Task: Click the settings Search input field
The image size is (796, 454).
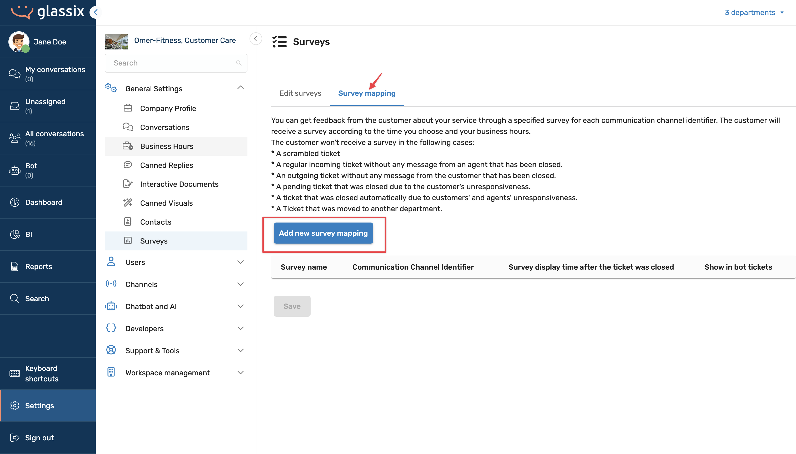Action: 172,63
